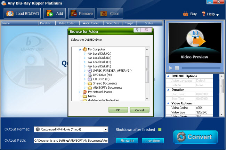Select Local Disk (D:) in tree

pos(102,58)
